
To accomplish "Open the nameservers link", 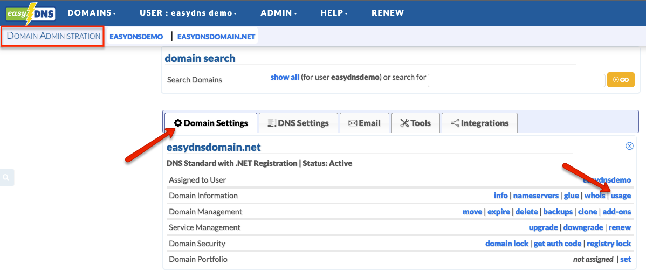I will click(536, 196).
